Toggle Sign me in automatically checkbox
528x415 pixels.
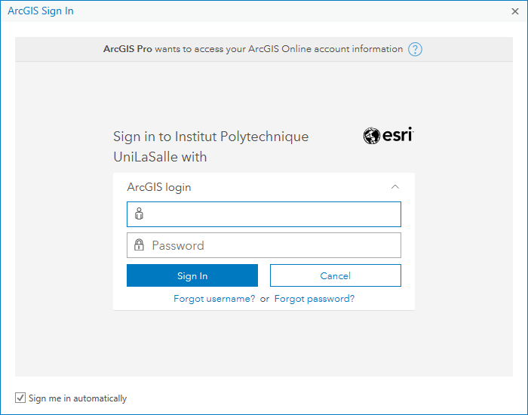click(20, 398)
